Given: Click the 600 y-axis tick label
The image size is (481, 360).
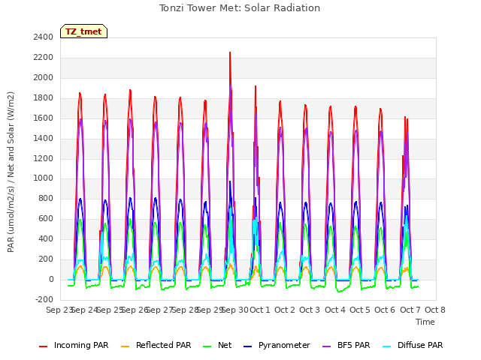Looking at the screenshot, I should 46,218.
